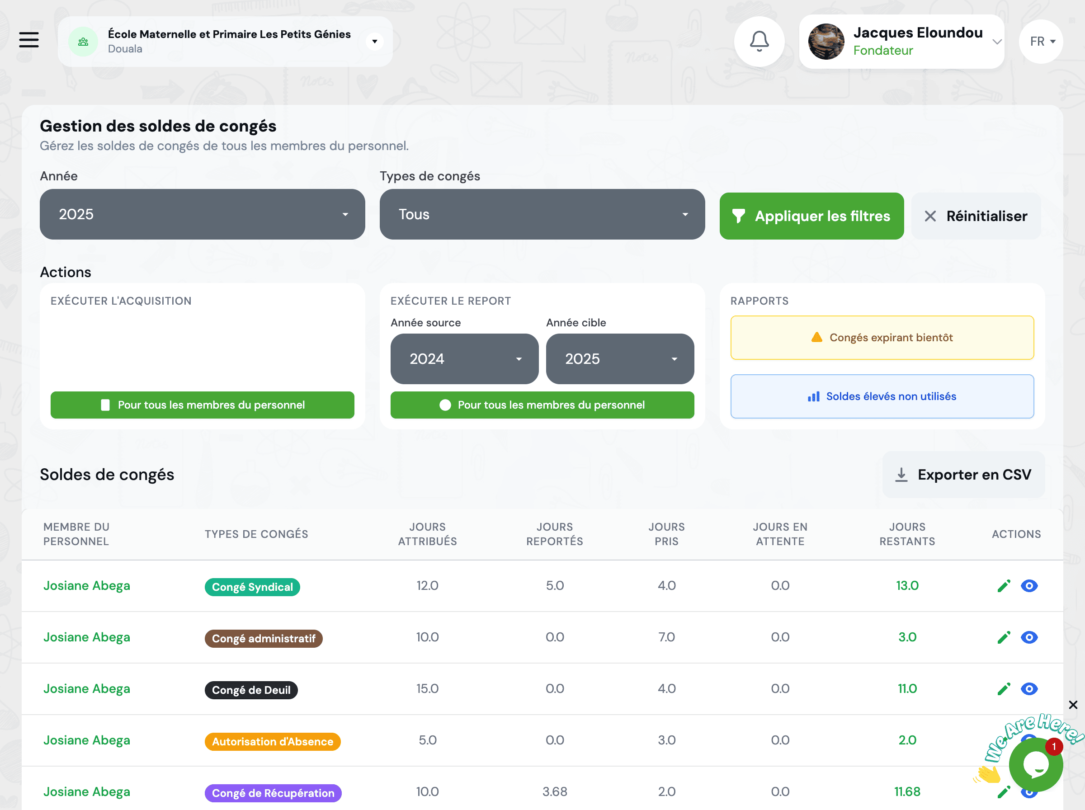Edit the Congé Syndical balance with pencil icon

[x=1004, y=585]
